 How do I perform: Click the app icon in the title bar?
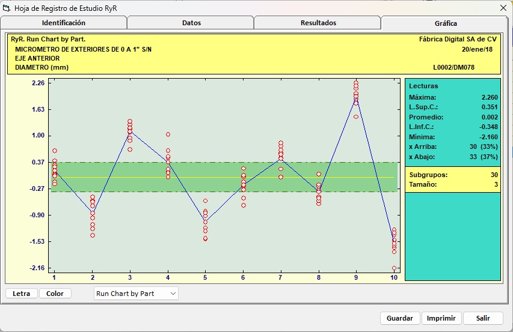coord(7,7)
